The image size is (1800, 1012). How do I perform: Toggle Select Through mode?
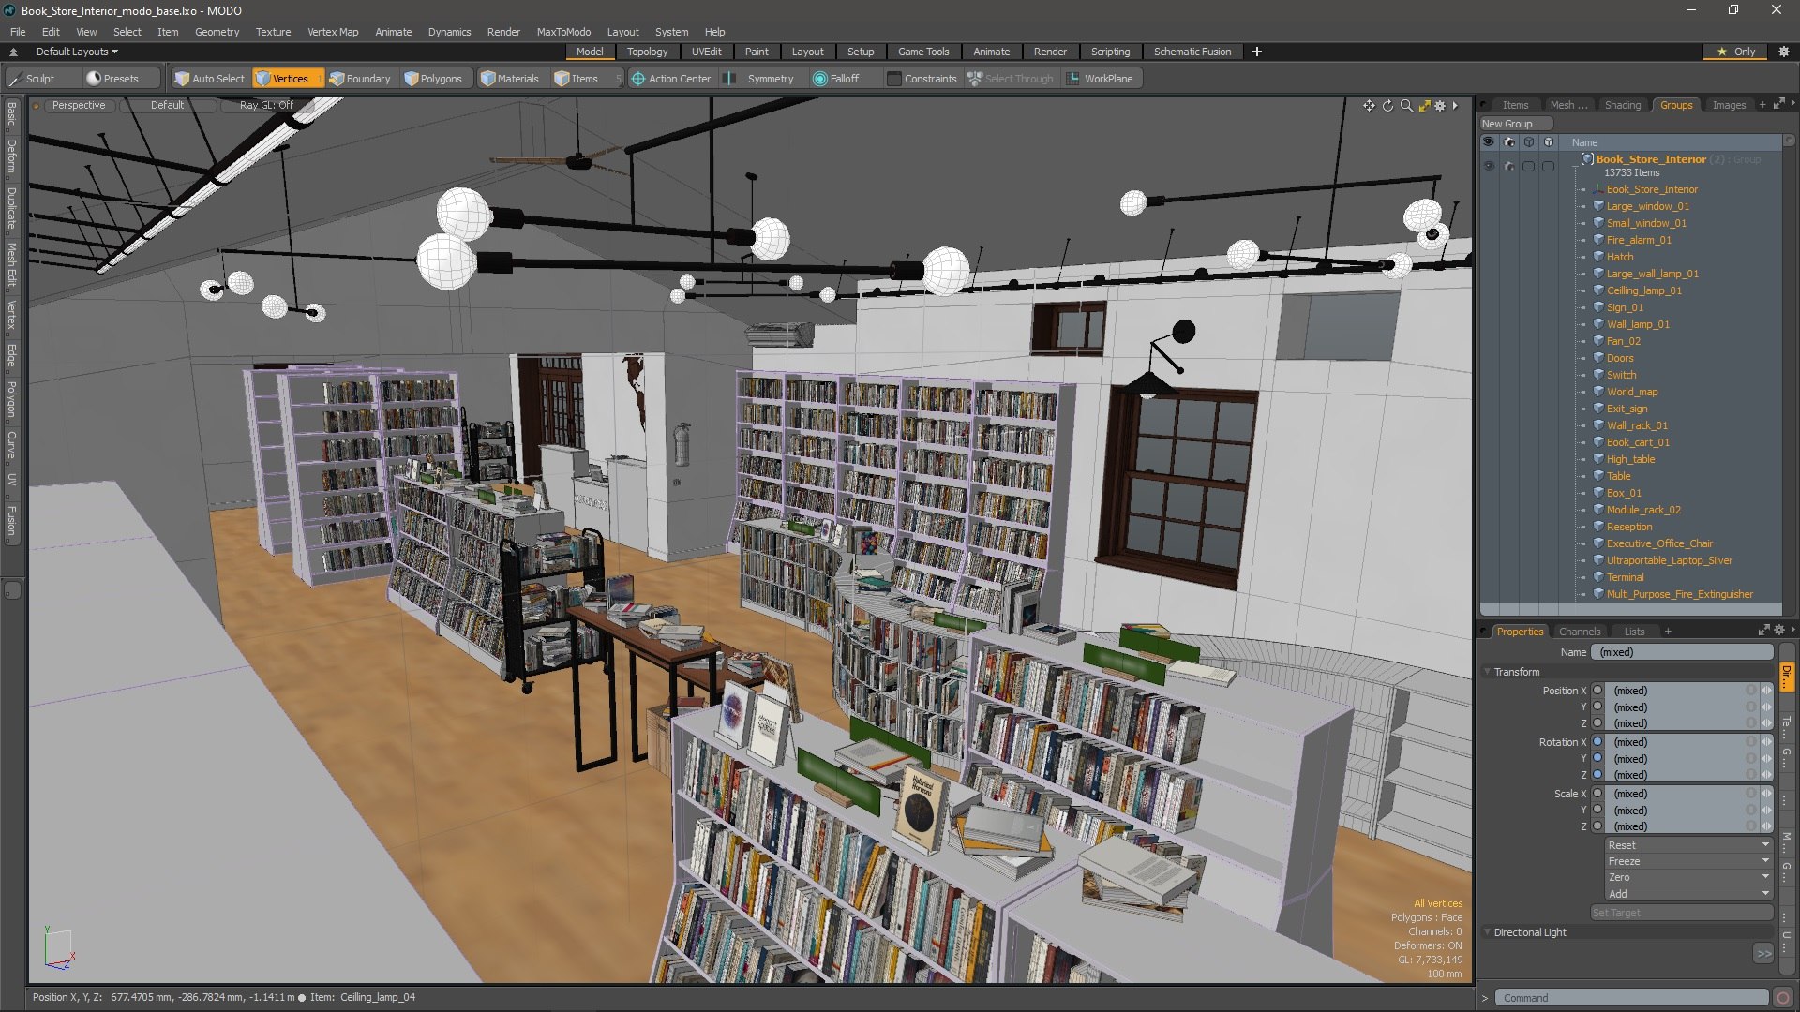coord(1011,79)
